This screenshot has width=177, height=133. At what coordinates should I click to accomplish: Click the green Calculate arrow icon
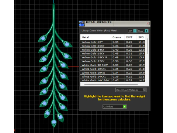pos(125,106)
